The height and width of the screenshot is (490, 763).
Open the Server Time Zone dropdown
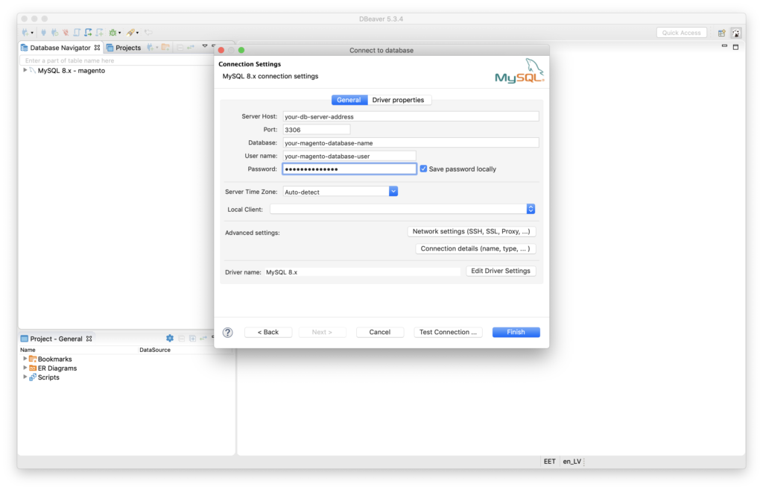[x=393, y=191]
